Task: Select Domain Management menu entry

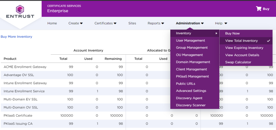Action: tap(193, 62)
